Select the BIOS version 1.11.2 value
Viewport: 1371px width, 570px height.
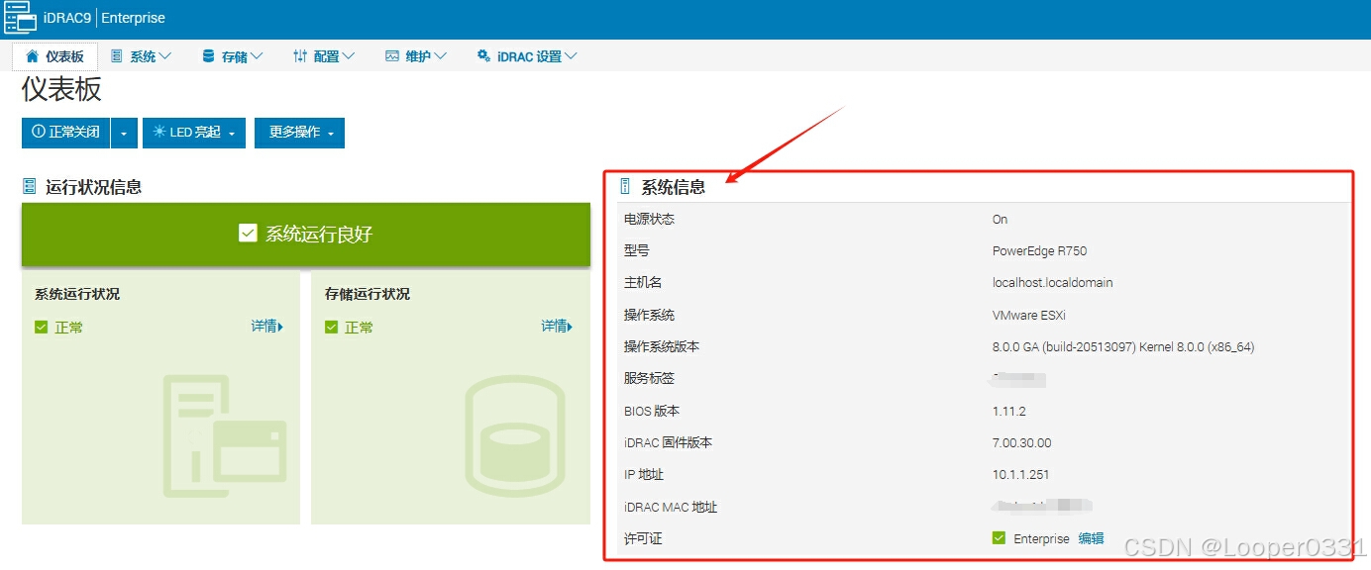(x=1008, y=411)
